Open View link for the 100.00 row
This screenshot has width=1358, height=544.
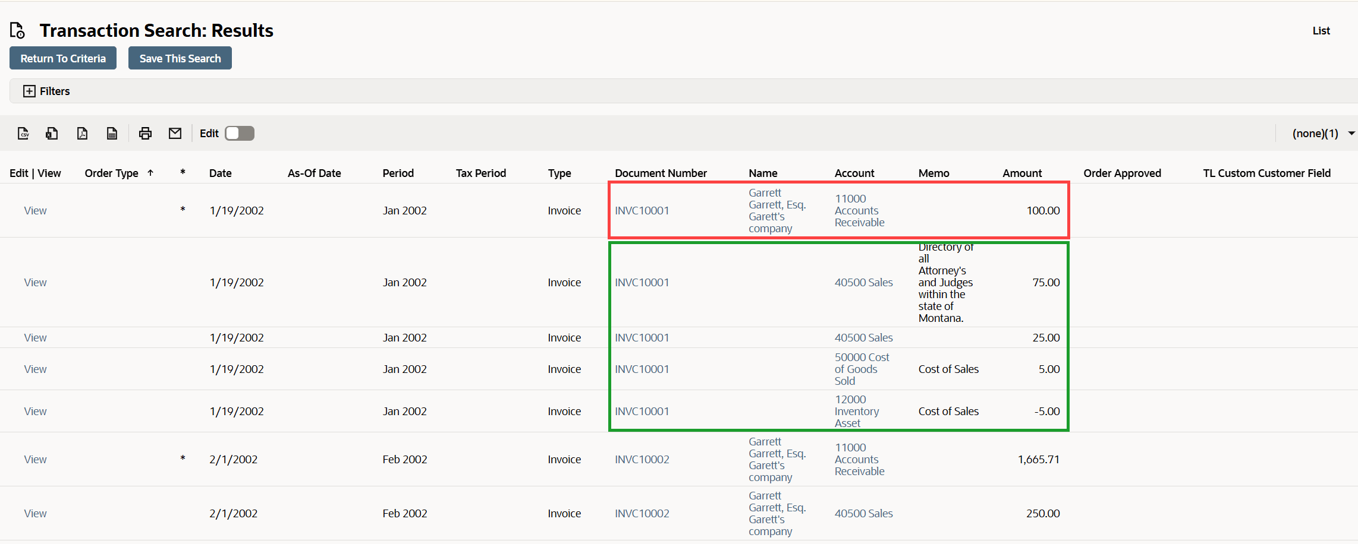pyautogui.click(x=35, y=211)
